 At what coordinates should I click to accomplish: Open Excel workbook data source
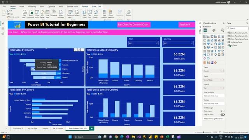(x=31, y=14)
